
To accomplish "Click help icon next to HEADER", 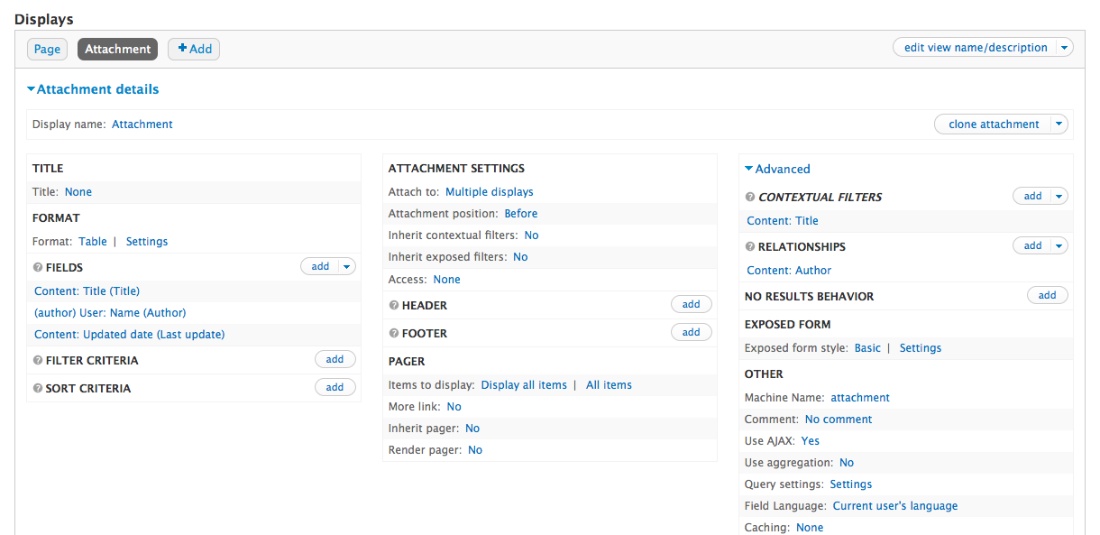I will point(394,306).
